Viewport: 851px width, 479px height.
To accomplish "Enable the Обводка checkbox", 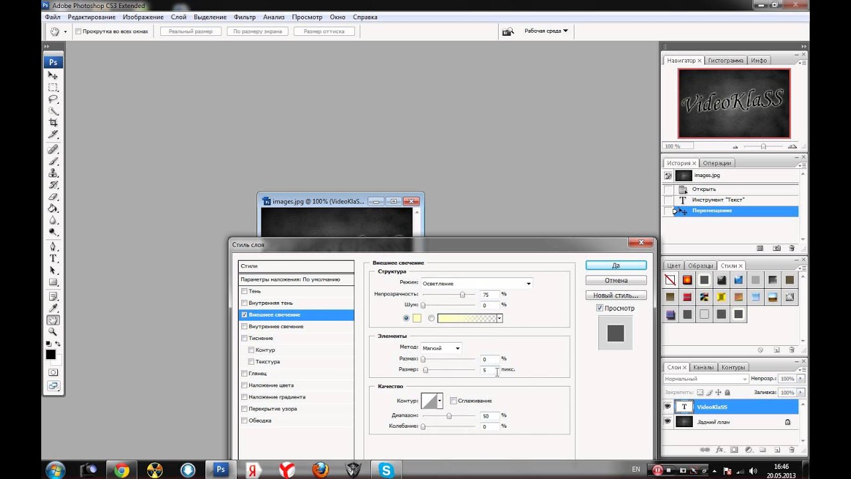I will (245, 420).
